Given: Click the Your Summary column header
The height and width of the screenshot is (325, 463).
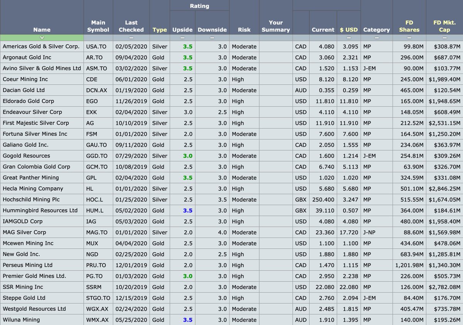Looking at the screenshot, I should [276, 26].
